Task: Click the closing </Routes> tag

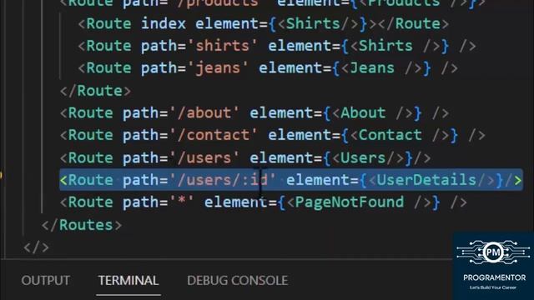Action: pos(82,225)
